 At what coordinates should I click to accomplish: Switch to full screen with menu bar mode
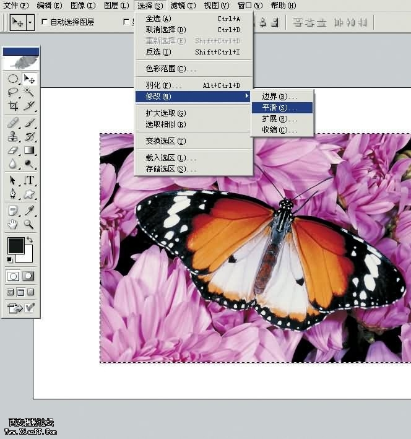coord(20,292)
